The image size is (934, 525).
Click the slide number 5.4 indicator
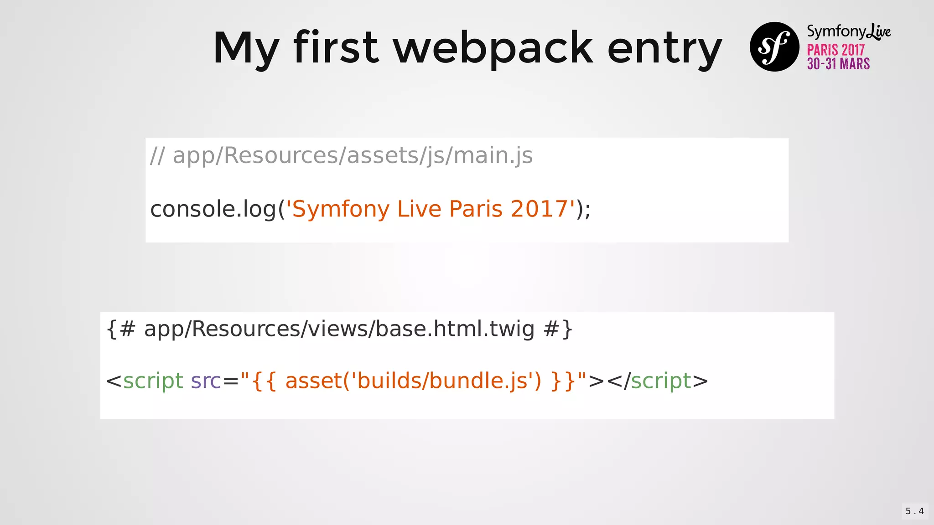[914, 511]
